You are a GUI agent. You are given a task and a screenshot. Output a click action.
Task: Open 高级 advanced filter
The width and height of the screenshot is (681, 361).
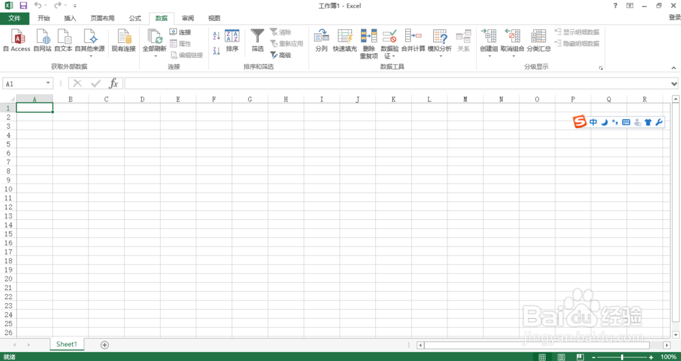(x=281, y=55)
